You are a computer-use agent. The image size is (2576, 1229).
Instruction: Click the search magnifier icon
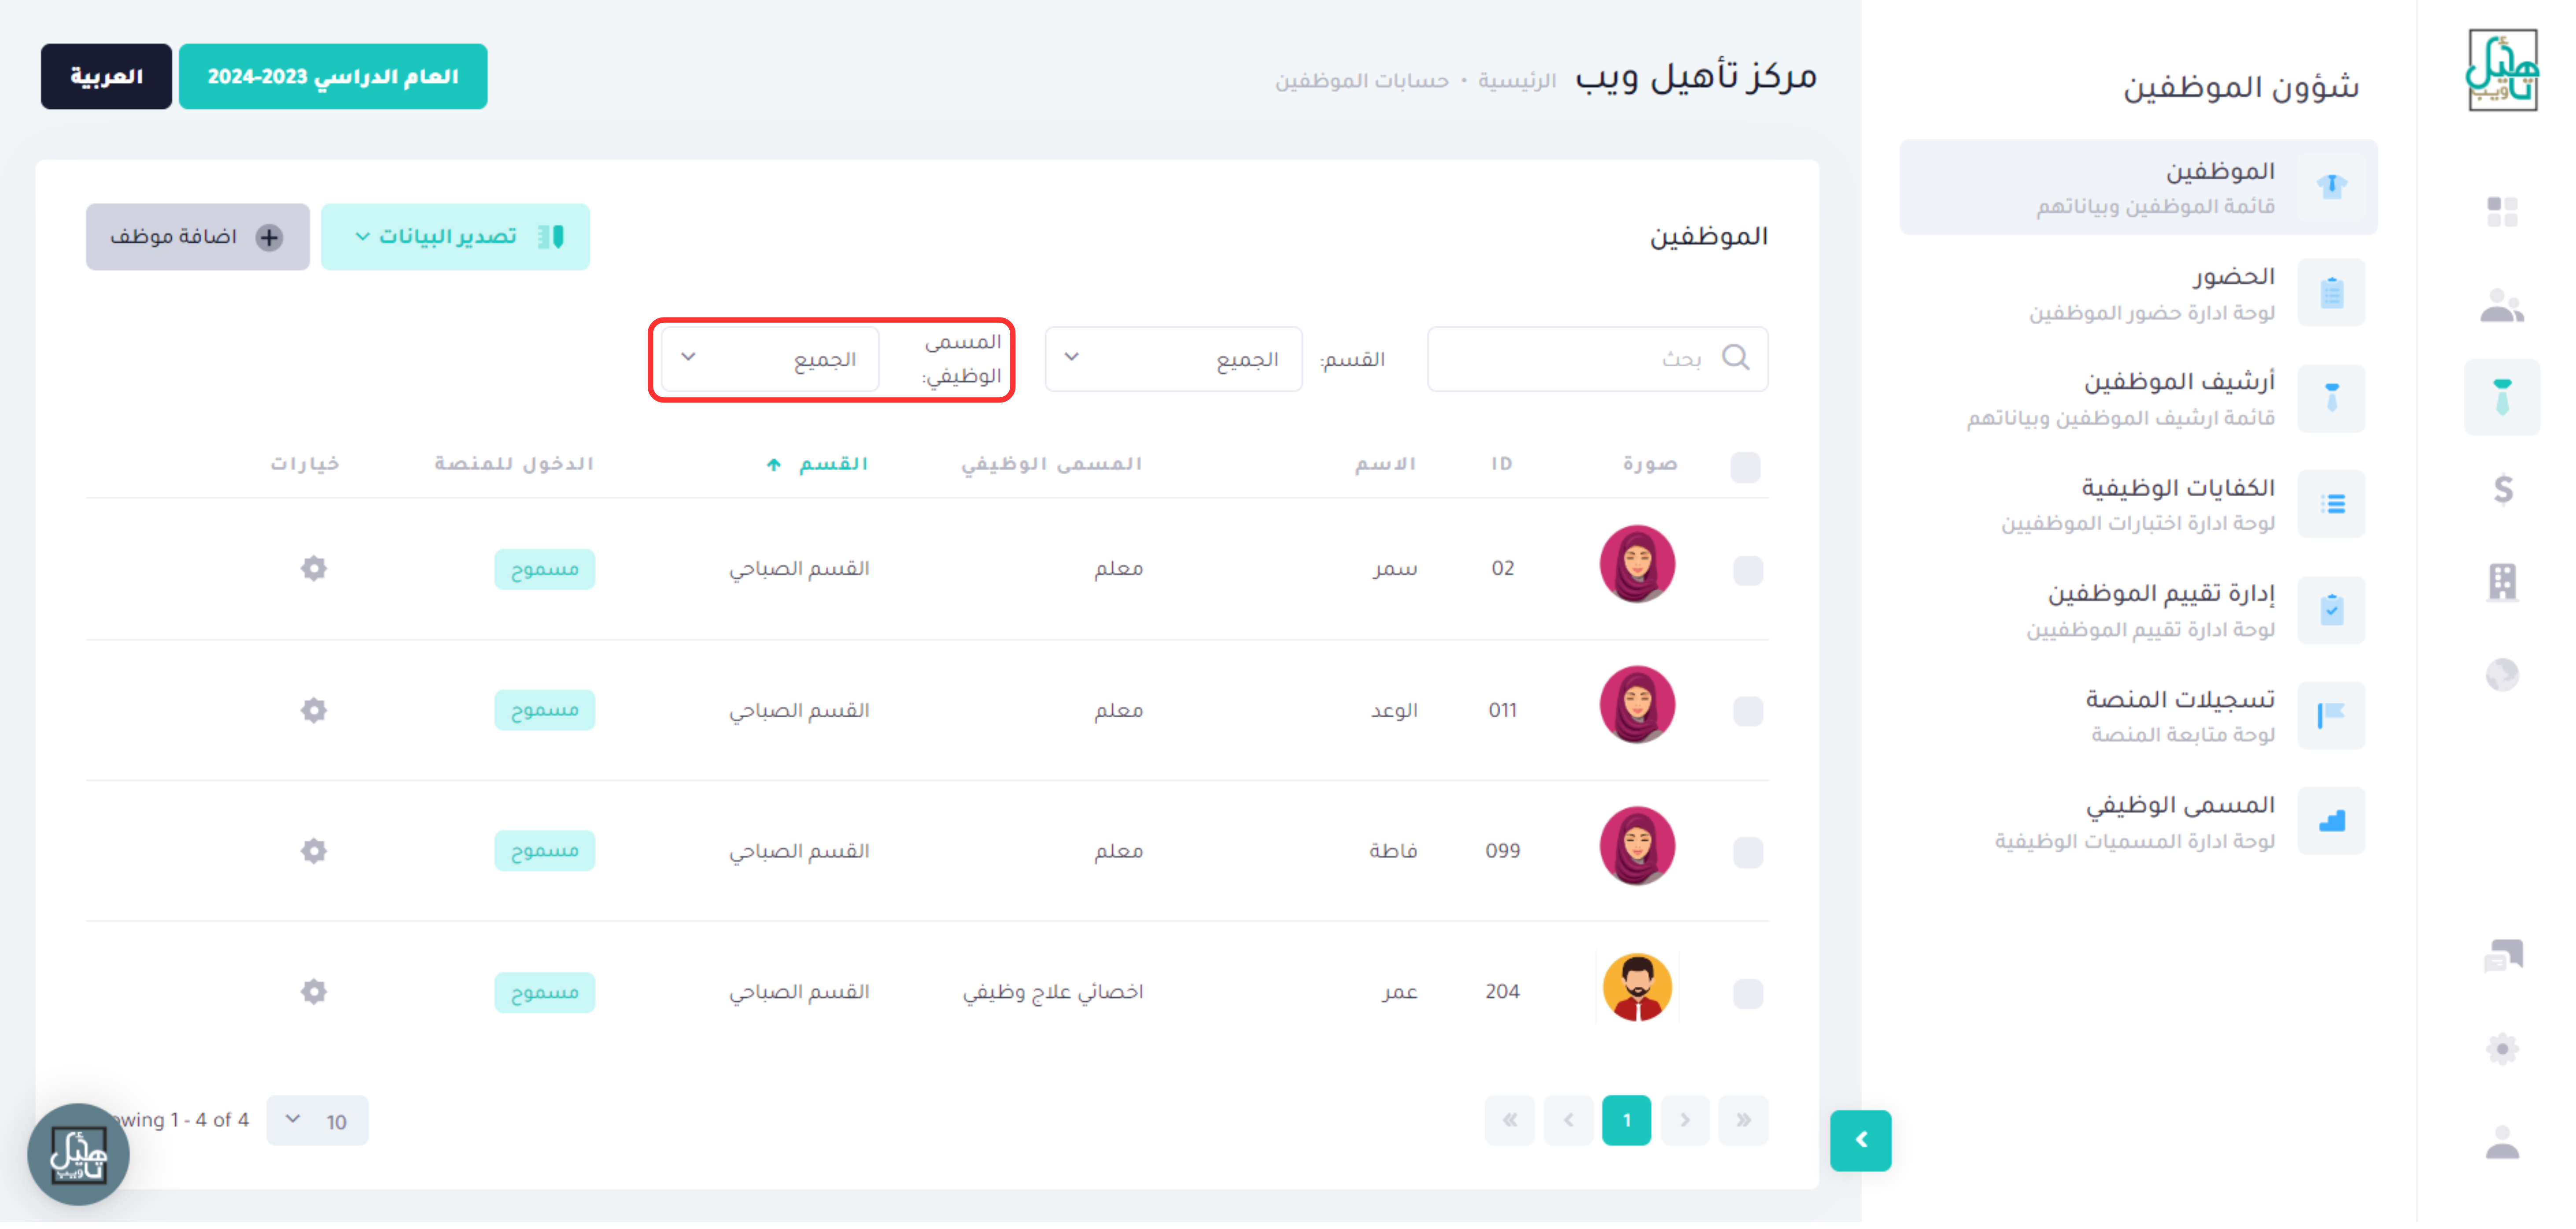(x=1735, y=359)
